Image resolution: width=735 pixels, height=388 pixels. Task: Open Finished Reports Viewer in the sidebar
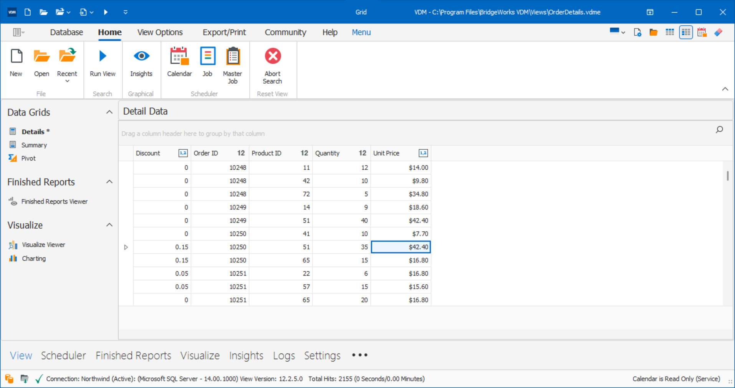[54, 201]
